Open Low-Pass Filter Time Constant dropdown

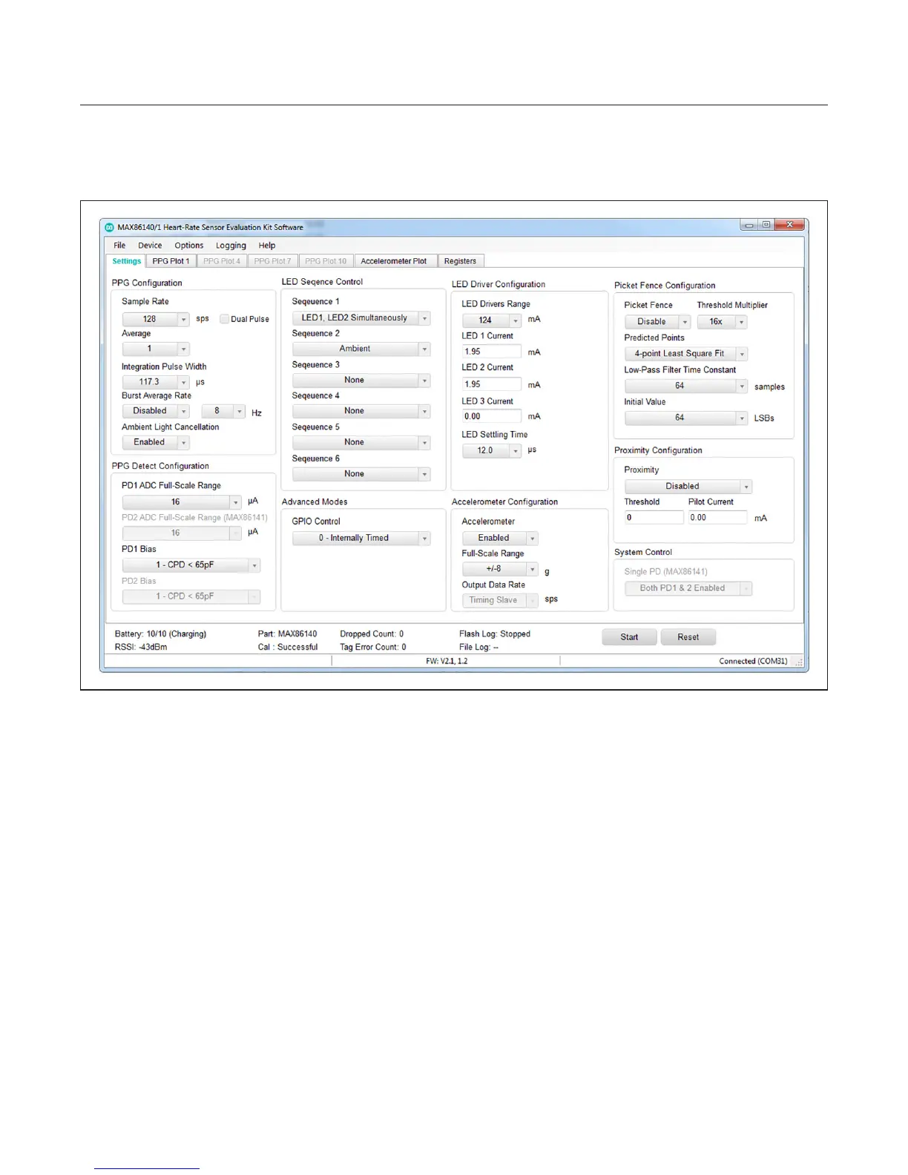[686, 386]
